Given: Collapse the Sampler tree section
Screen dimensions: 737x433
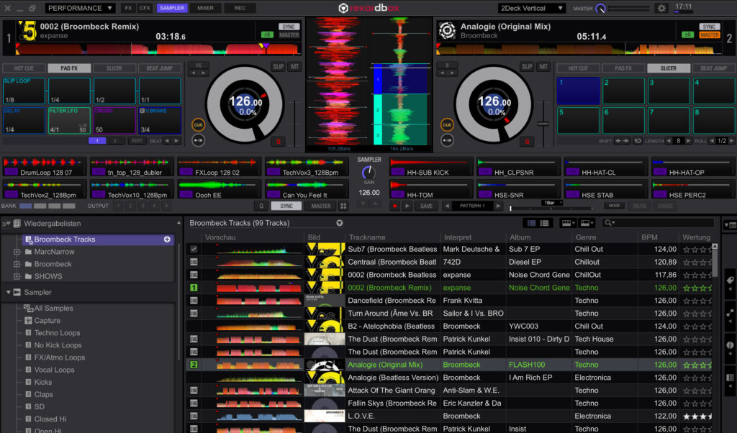Looking at the screenshot, I should pyautogui.click(x=8, y=292).
